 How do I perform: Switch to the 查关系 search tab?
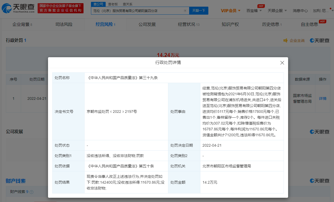pyautogui.click(x=127, y=4)
